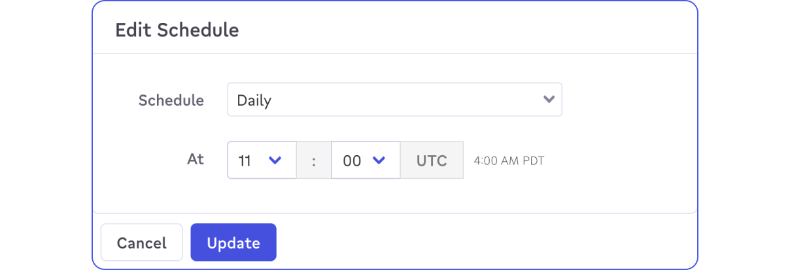790x270 pixels.
Task: Click the blue chevron next to 11
Action: click(x=275, y=160)
